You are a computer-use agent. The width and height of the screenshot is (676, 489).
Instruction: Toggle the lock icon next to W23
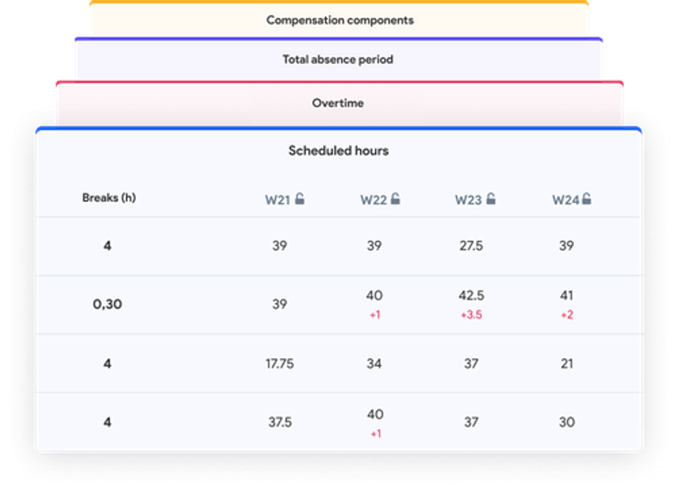(x=491, y=198)
